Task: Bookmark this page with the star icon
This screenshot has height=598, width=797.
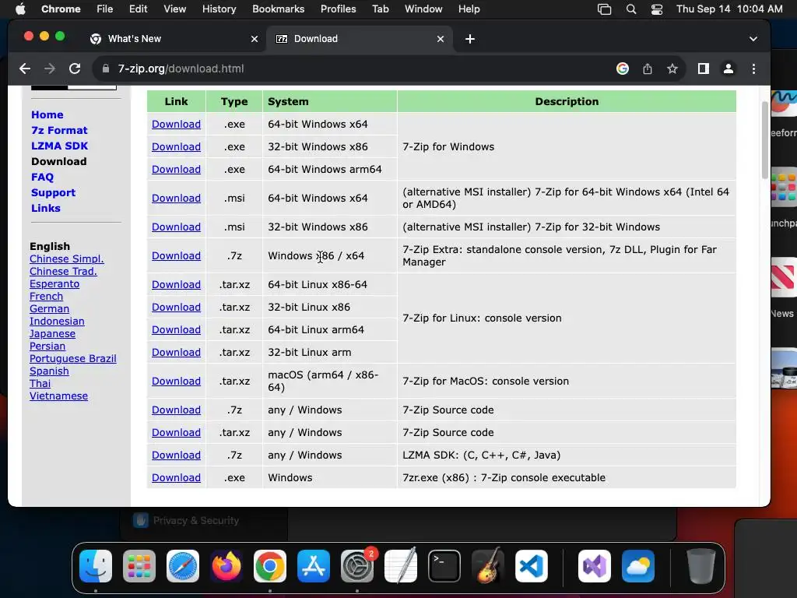Action: 672,69
